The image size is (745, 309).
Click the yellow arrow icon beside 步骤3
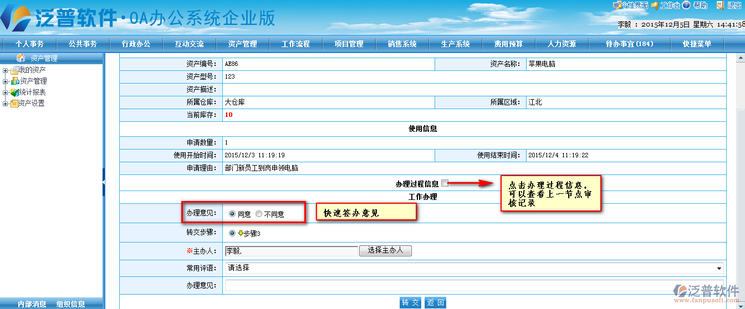(x=240, y=233)
